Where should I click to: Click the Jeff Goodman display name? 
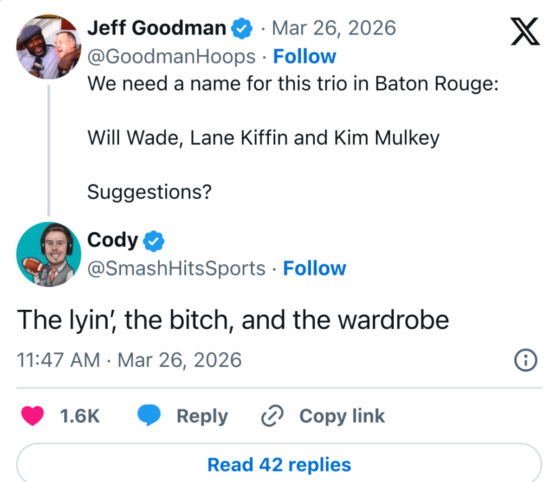[x=156, y=28]
